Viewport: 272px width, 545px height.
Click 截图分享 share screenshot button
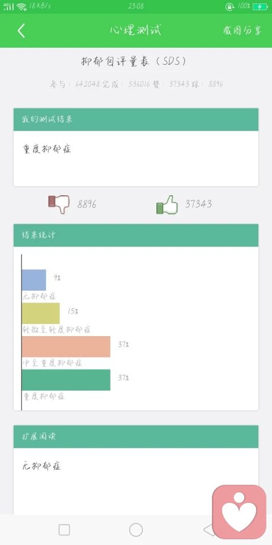click(x=242, y=31)
